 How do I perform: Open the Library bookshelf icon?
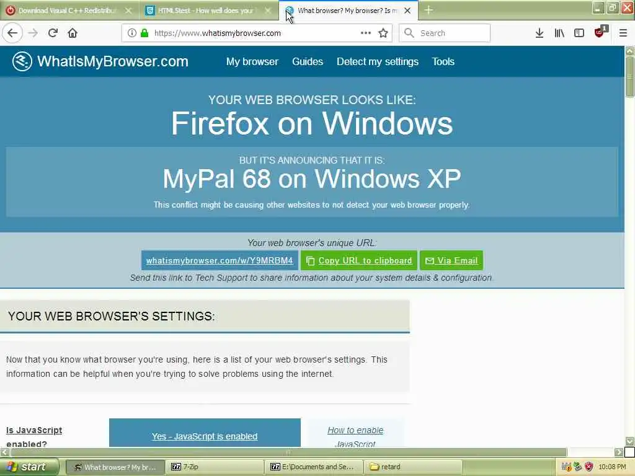click(559, 33)
